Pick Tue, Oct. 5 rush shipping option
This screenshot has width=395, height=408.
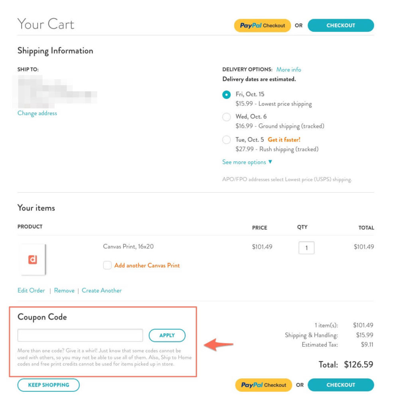[226, 140]
